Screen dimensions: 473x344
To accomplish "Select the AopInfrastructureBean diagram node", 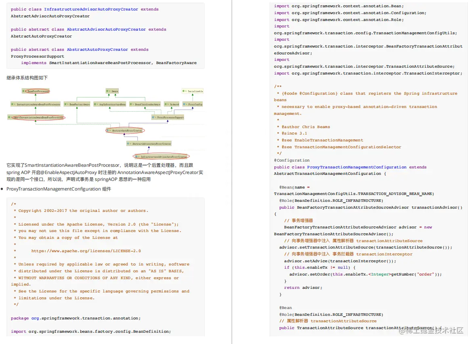I will [110, 104].
